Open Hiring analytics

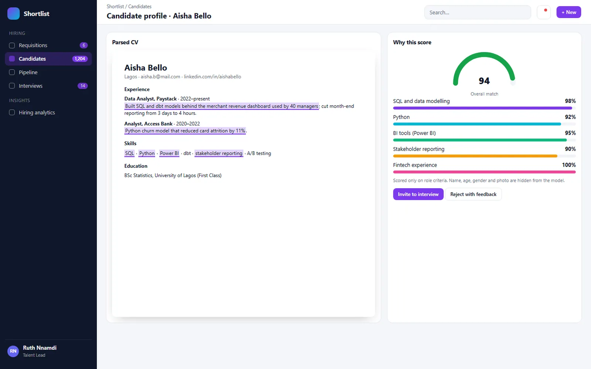click(x=48, y=113)
